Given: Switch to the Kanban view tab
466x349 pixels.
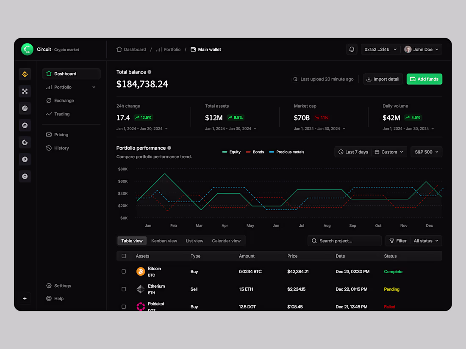Looking at the screenshot, I should click(164, 241).
